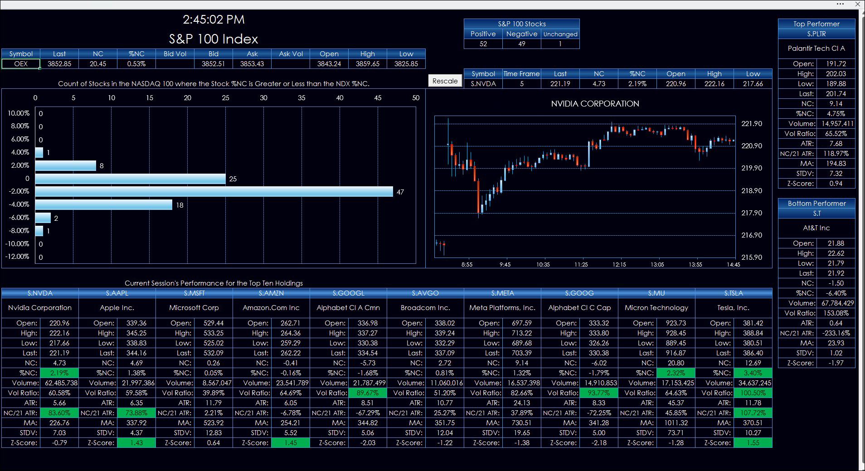Screen dimensions: 865x471
Task: Select the OEX symbol cell
Action: tap(21, 64)
